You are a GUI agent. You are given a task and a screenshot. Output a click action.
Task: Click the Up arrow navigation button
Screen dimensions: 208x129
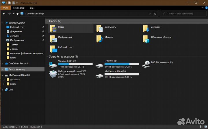17,14
